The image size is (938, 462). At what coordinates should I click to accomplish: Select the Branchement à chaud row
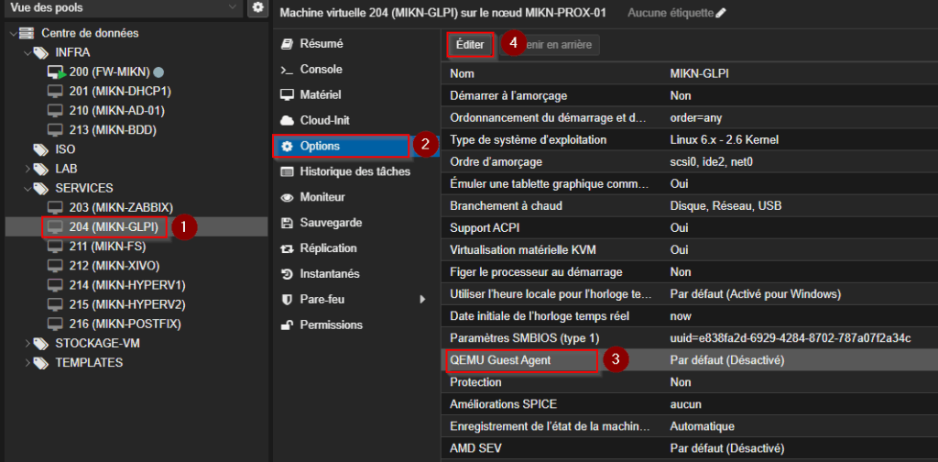(690, 206)
